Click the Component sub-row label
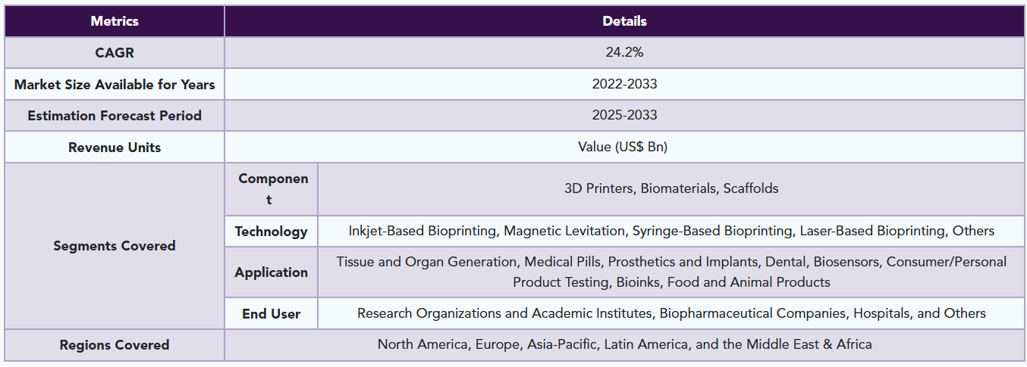The width and height of the screenshot is (1027, 367). (272, 189)
